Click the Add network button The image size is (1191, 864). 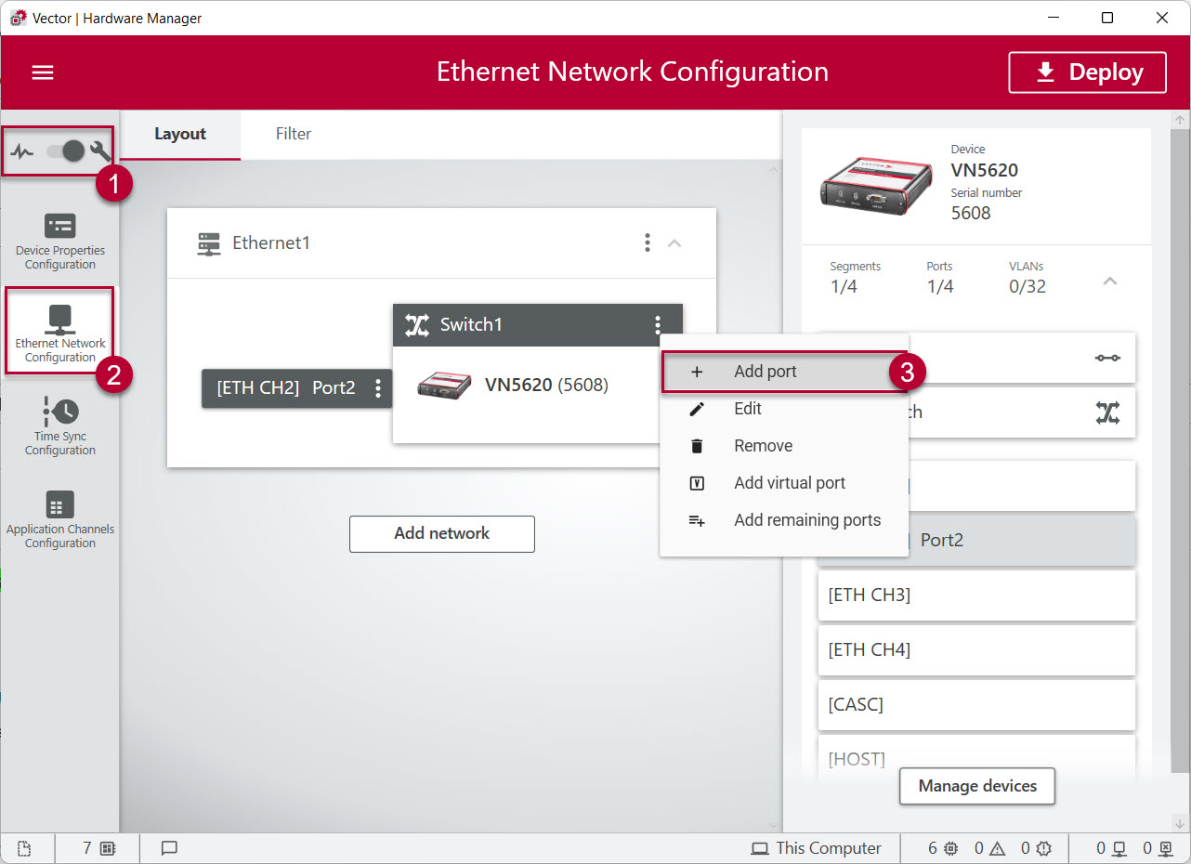442,533
